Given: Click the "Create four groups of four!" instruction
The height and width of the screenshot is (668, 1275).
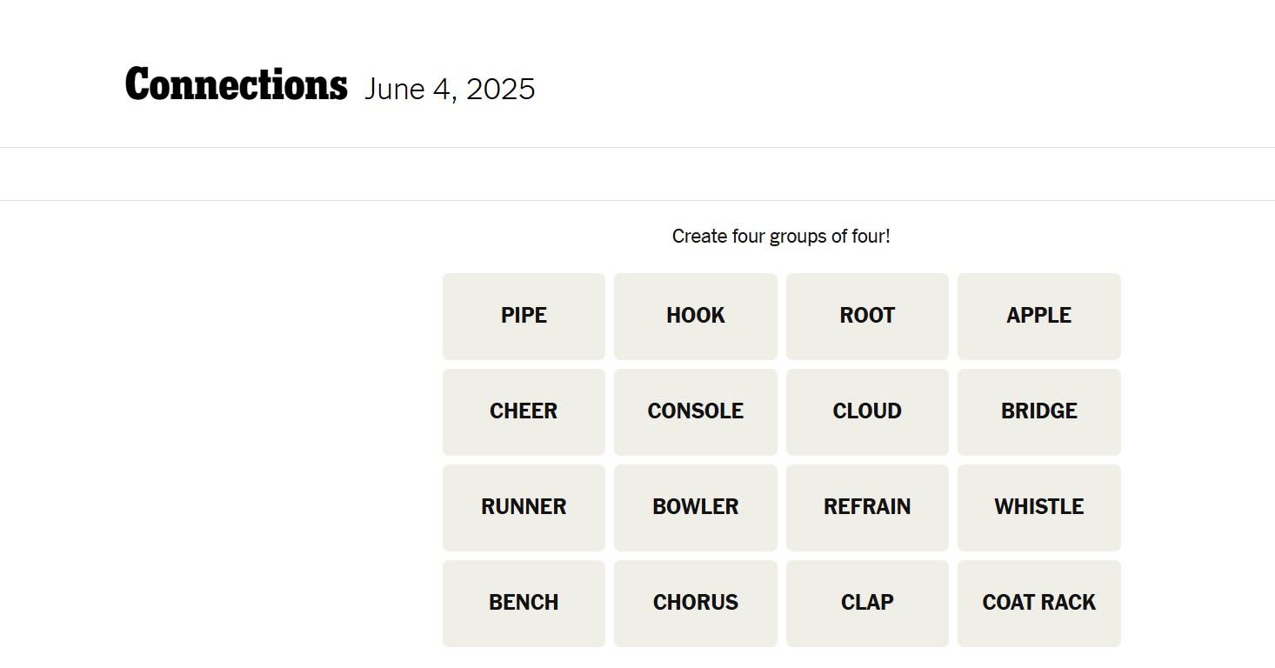Looking at the screenshot, I should (x=781, y=236).
